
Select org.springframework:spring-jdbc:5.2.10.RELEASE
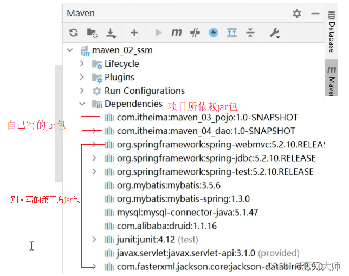(216, 158)
